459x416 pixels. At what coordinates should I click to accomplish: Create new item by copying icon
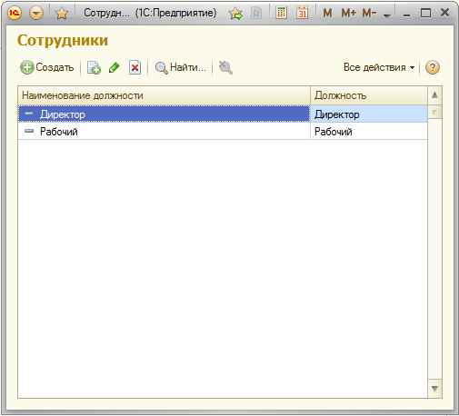(94, 67)
